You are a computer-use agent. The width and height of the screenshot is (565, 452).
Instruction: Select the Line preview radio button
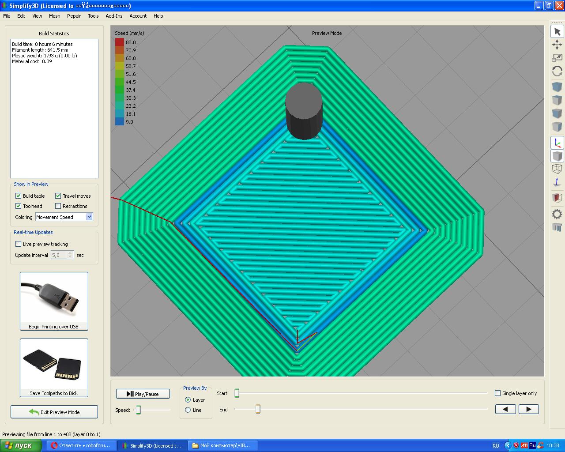pyautogui.click(x=188, y=410)
